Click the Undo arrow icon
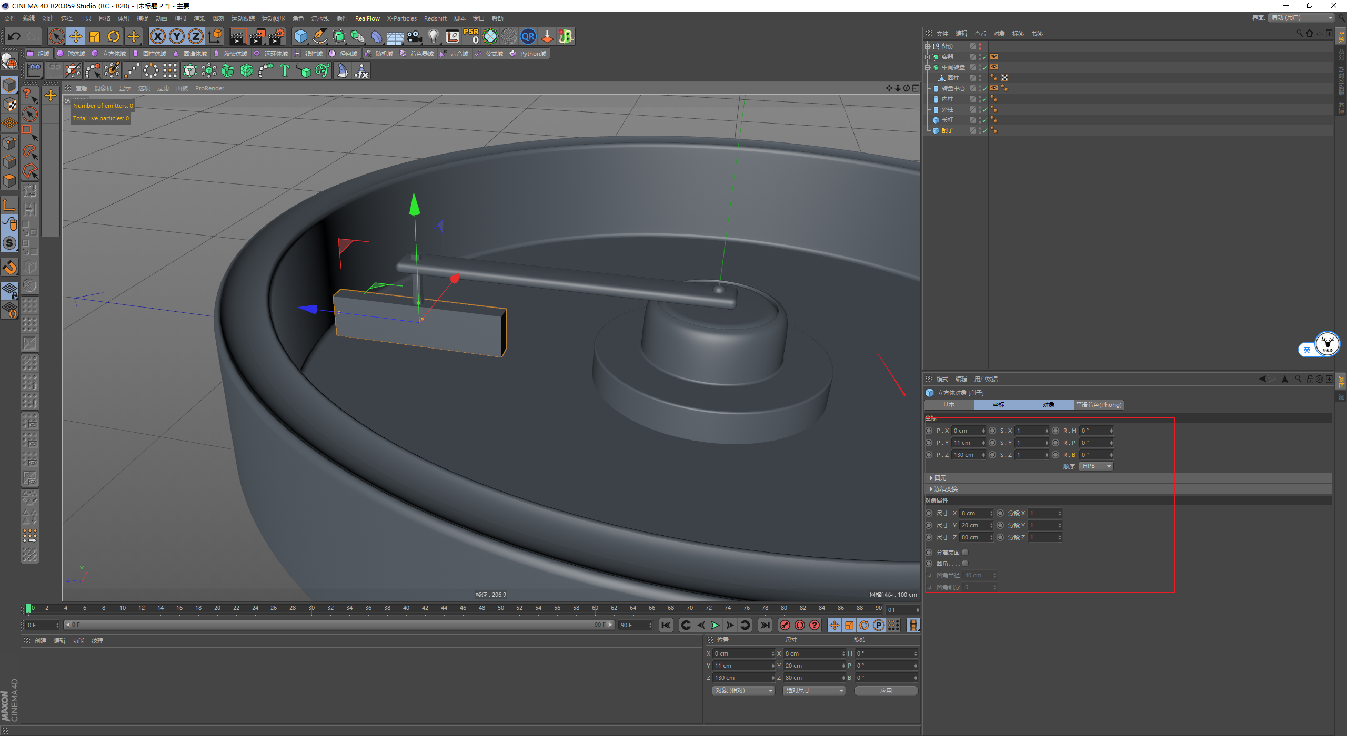1347x736 pixels. coord(14,36)
